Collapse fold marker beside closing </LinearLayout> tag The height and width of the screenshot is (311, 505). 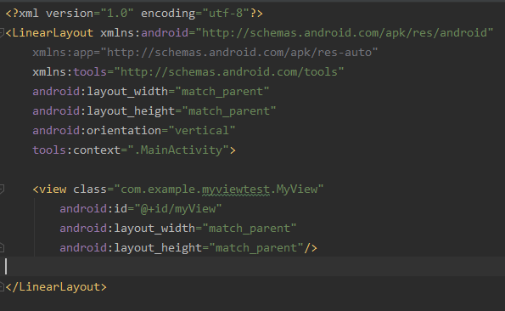(2, 286)
